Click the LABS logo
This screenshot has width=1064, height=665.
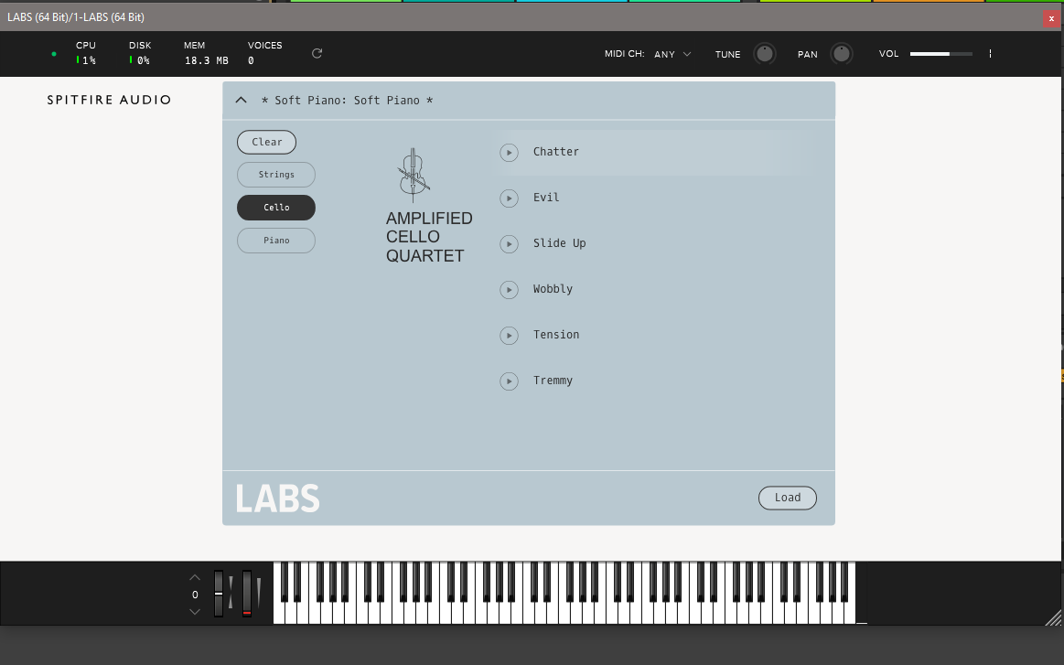(277, 499)
